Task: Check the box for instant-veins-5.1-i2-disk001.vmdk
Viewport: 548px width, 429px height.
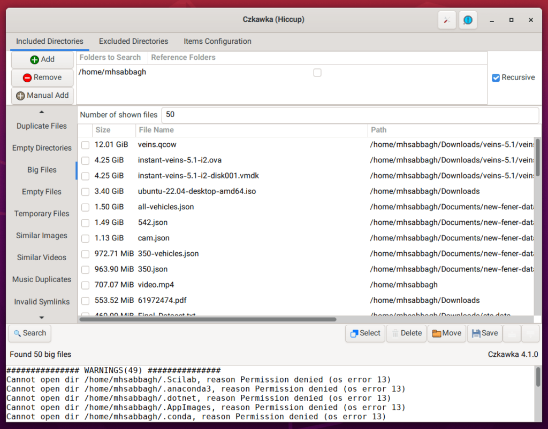Action: click(85, 176)
